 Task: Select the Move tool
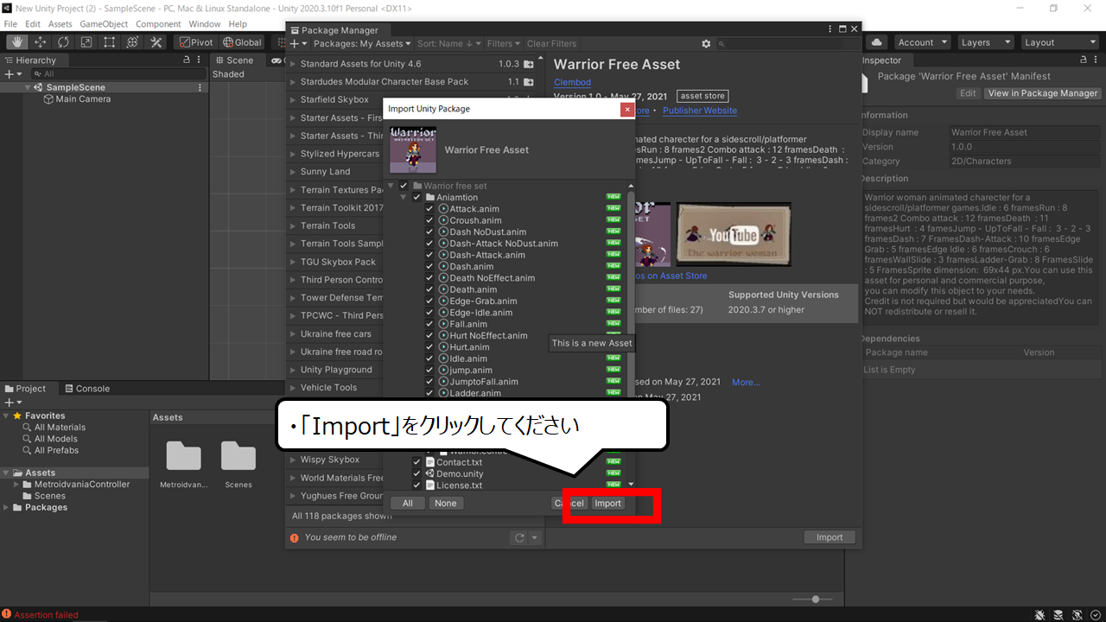(41, 42)
